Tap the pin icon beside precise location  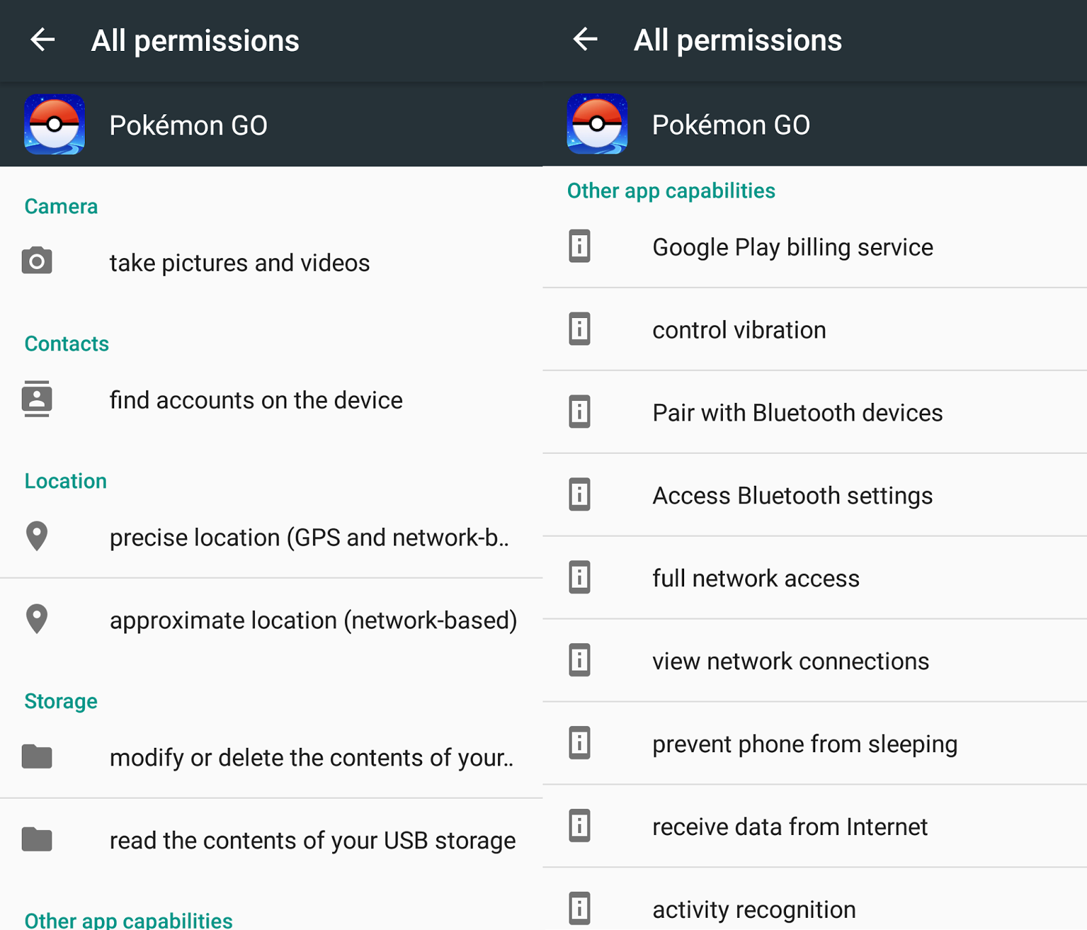[x=37, y=537]
